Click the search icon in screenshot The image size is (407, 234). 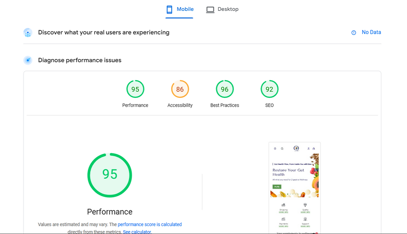pos(282,149)
